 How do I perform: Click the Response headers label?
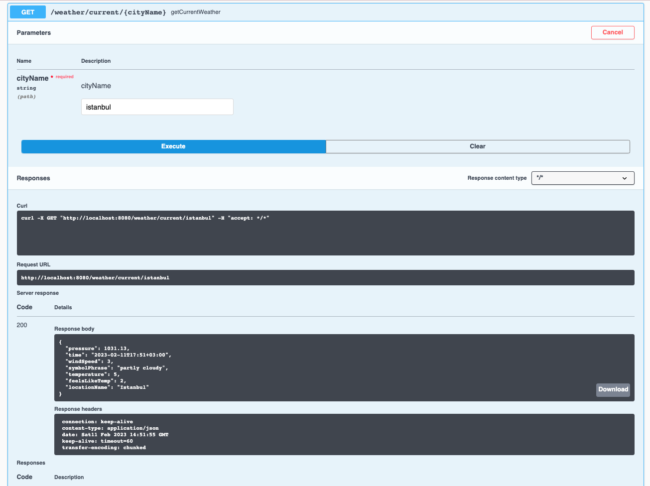pos(78,409)
